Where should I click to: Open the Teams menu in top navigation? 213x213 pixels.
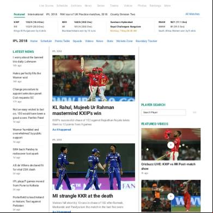click(x=114, y=5)
